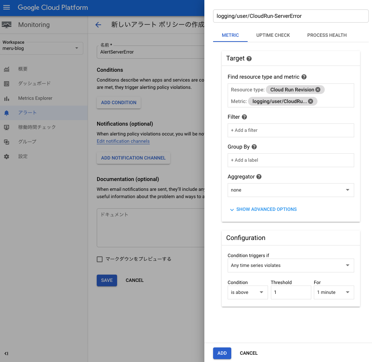
Task: Click the SAVE button for the policy
Action: [x=107, y=280]
